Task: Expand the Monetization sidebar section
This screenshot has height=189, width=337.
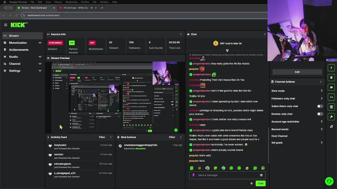Action: (x=40, y=43)
